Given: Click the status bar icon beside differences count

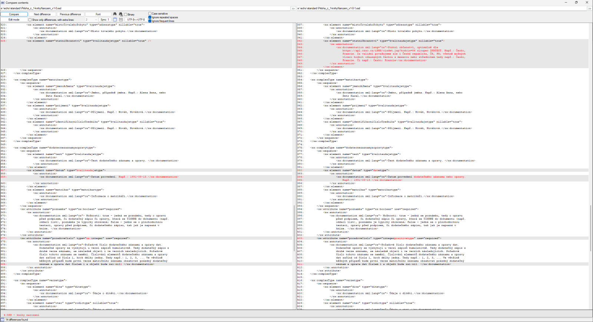Looking at the screenshot, I should click(x=3, y=319).
